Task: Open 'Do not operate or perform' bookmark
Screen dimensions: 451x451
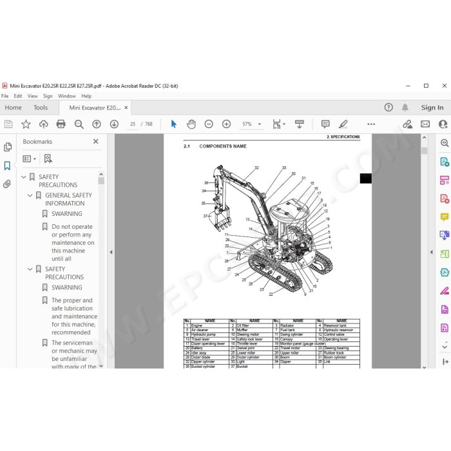Action: coord(73,242)
